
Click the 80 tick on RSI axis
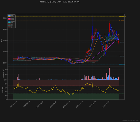coord(6,84)
